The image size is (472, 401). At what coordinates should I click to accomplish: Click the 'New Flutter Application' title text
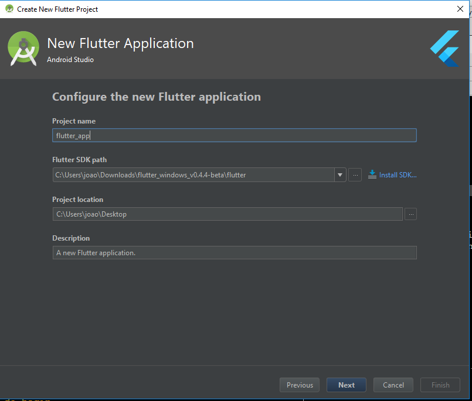120,43
